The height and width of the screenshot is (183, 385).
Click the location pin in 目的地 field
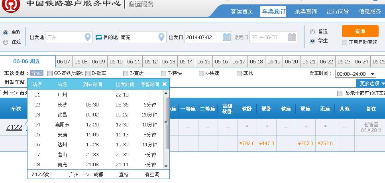coord(161,37)
